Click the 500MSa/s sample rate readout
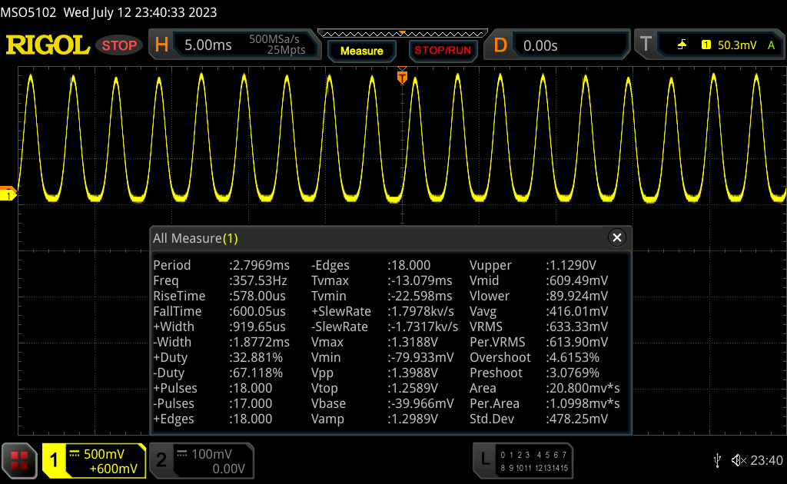 coord(274,39)
